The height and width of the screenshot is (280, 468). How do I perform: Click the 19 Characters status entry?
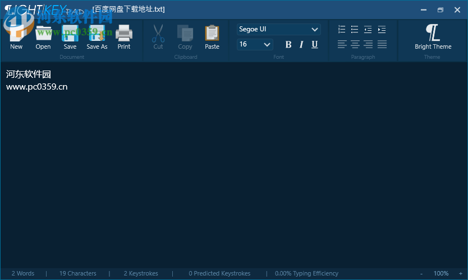(78, 273)
